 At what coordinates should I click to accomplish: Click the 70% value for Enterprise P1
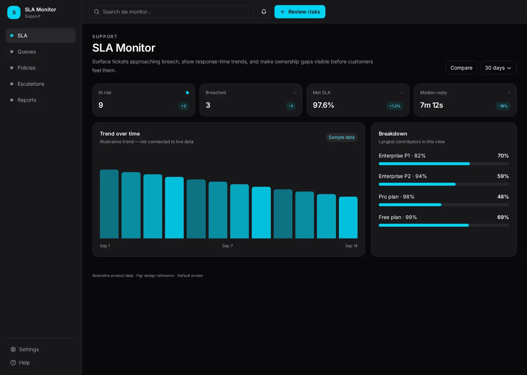pos(503,156)
